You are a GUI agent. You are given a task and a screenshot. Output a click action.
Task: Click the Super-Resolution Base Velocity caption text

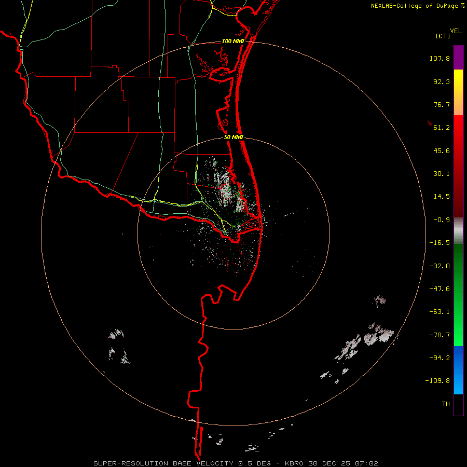(236, 463)
